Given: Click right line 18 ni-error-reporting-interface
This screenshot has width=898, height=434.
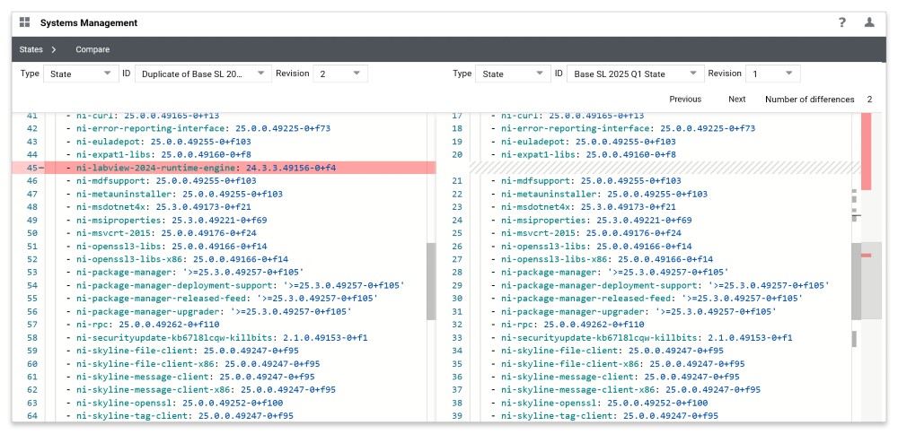Looking at the screenshot, I should click(x=629, y=128).
